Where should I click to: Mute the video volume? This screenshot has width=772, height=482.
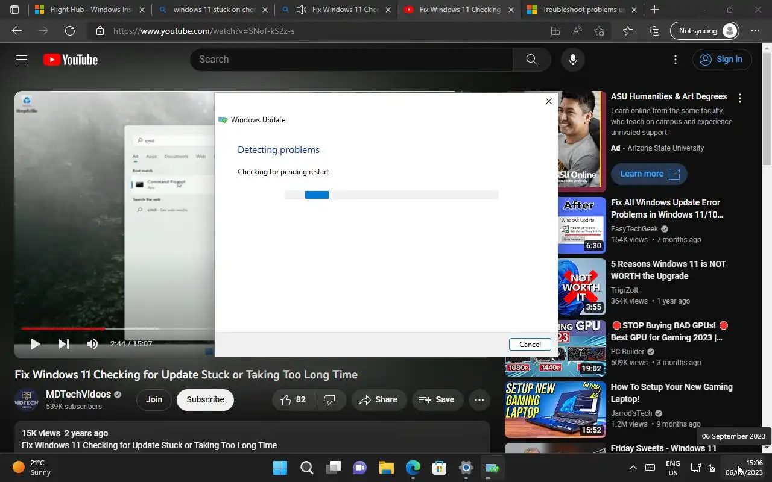tap(92, 344)
